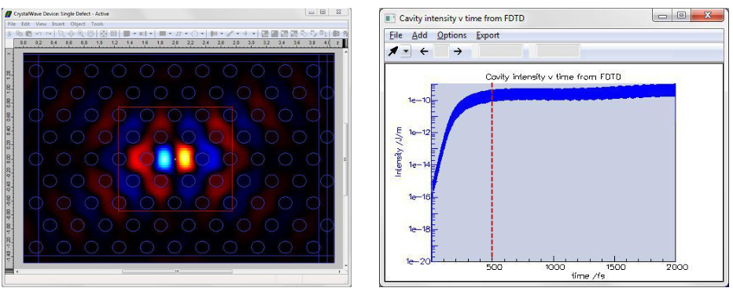Open the Tools menu in CrystalWave

coord(98,24)
